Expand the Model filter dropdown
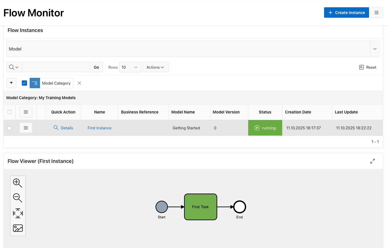This screenshot has height=248, width=388. 375,49
